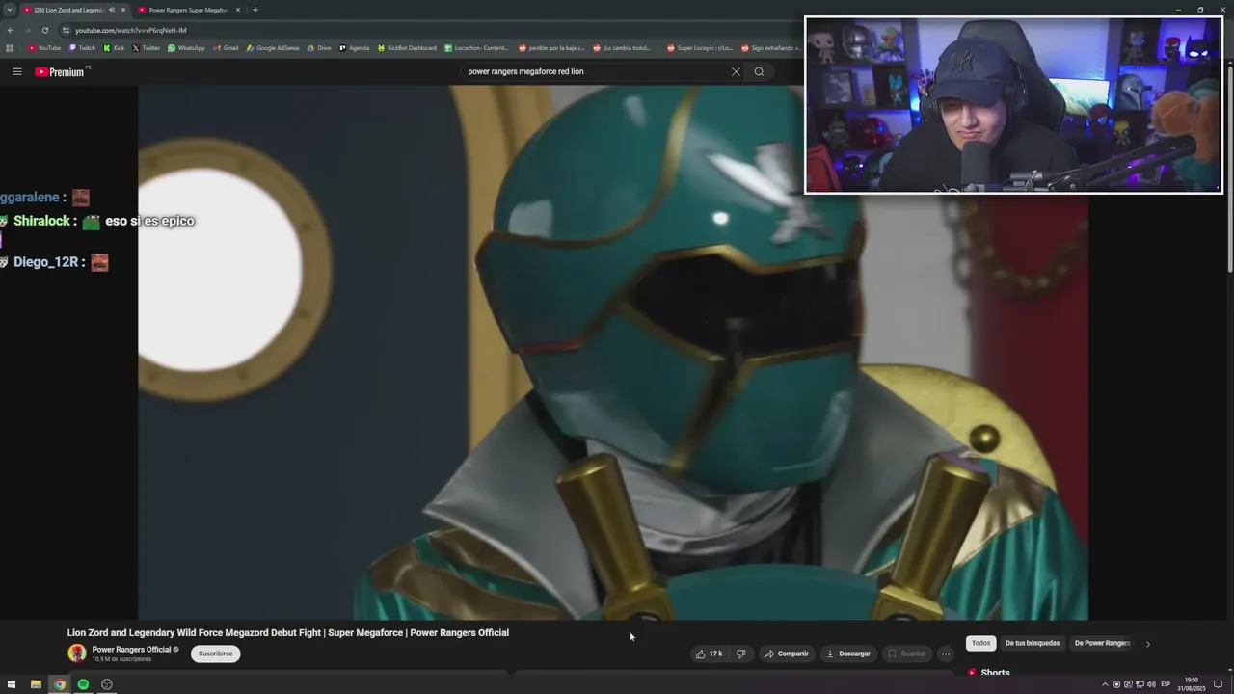Screen dimensions: 1234x694
Task: Select the 'De tus búsquedas' filter chip
Action: [x=1032, y=643]
